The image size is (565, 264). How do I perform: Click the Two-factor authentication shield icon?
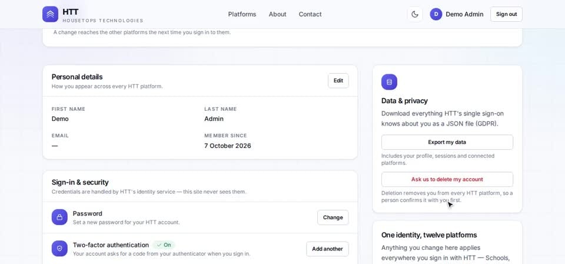click(59, 249)
